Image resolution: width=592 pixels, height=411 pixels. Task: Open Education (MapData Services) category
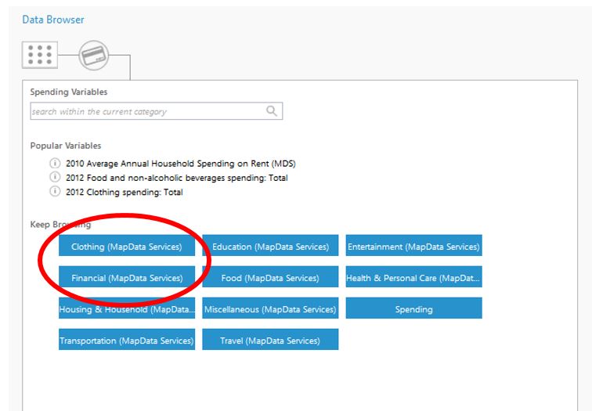click(270, 245)
